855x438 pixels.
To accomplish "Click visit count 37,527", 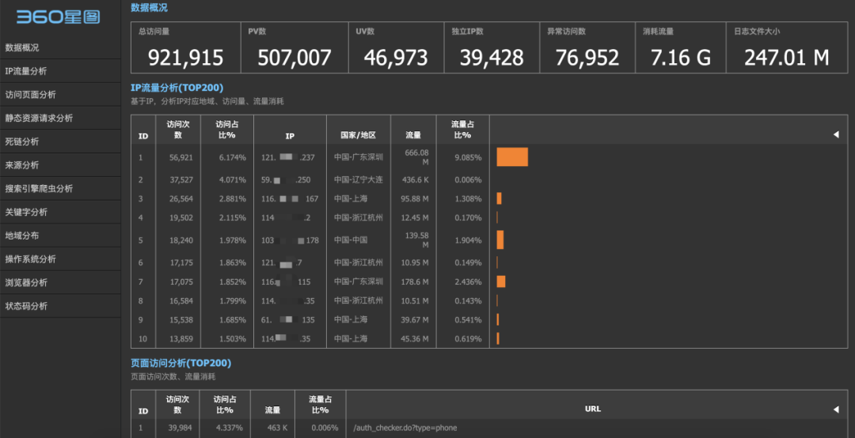I will click(x=181, y=179).
